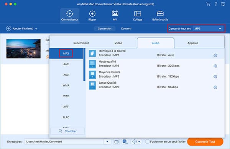Click Bitrate : 192kbps text
230x149 pixels.
point(168,76)
